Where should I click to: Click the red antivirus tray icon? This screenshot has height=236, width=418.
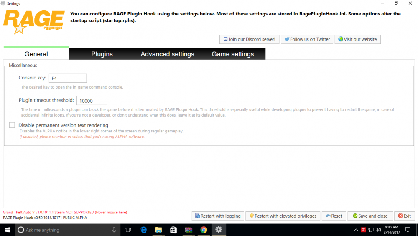(x=363, y=230)
